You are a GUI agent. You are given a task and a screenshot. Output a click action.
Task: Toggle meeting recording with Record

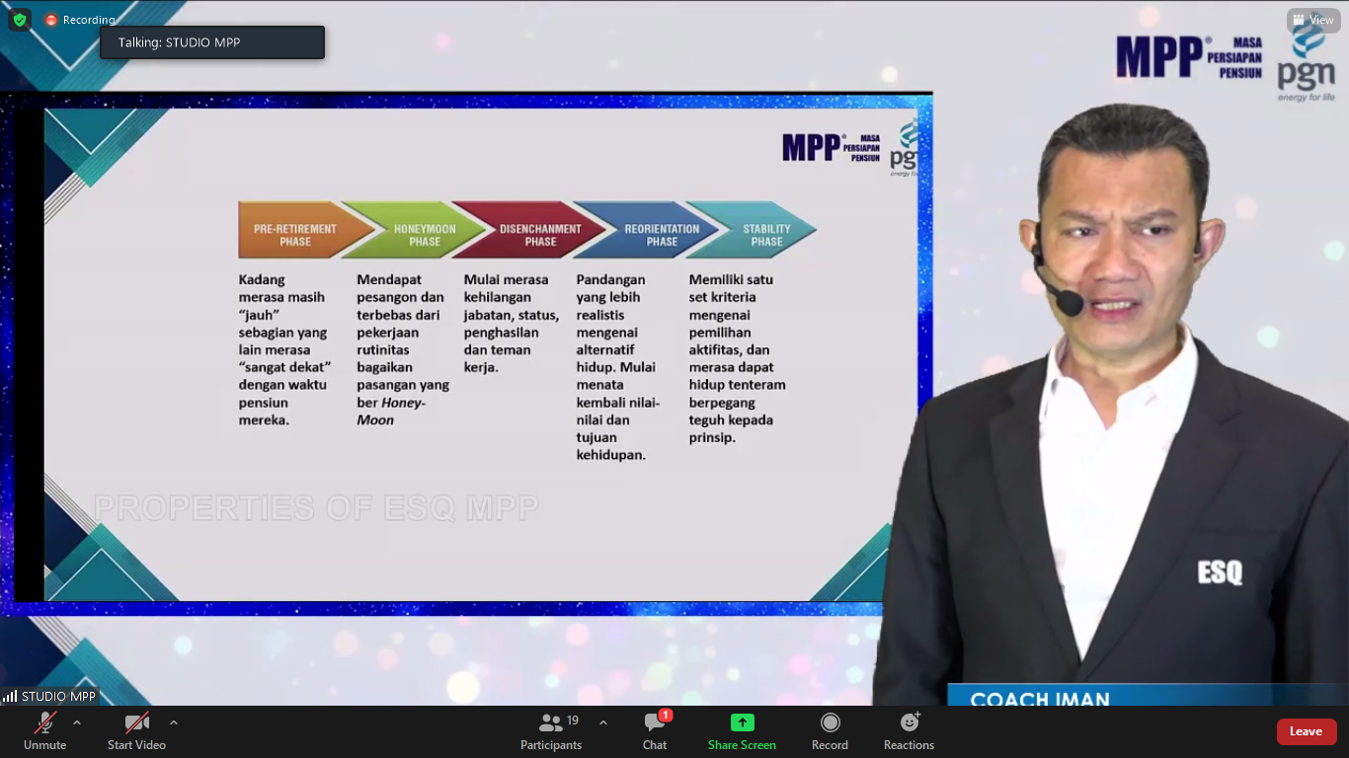830,730
